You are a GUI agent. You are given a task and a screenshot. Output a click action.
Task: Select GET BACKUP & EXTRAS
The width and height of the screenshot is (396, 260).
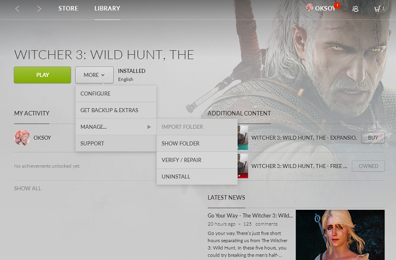[116, 110]
